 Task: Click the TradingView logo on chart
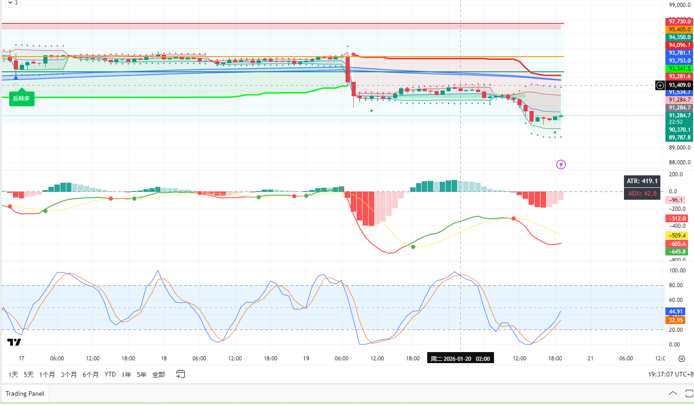click(14, 342)
